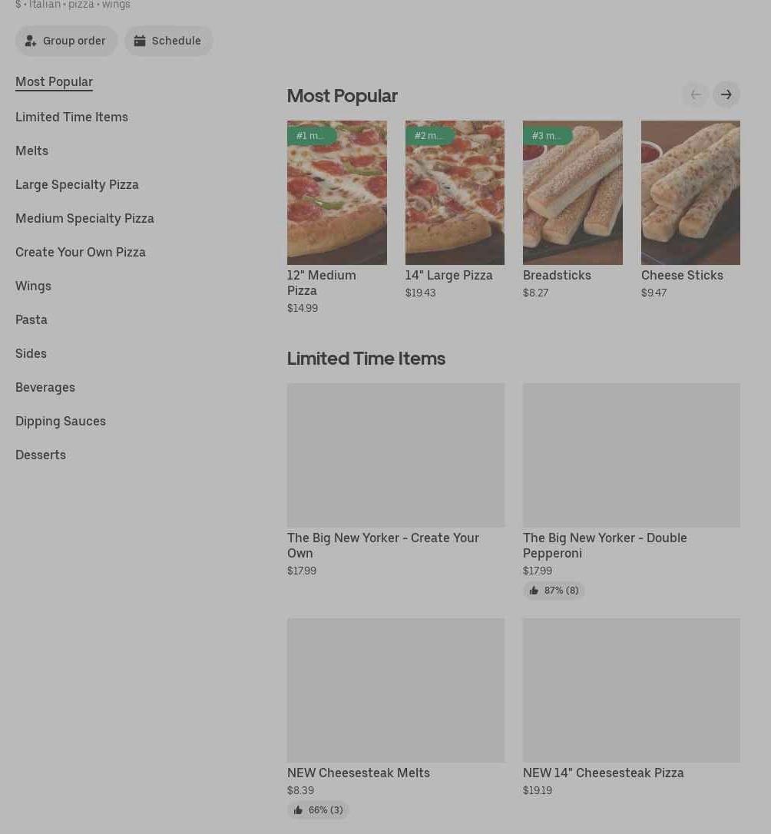Select Create Your Own Pizza category
The height and width of the screenshot is (834, 771).
coord(81,252)
